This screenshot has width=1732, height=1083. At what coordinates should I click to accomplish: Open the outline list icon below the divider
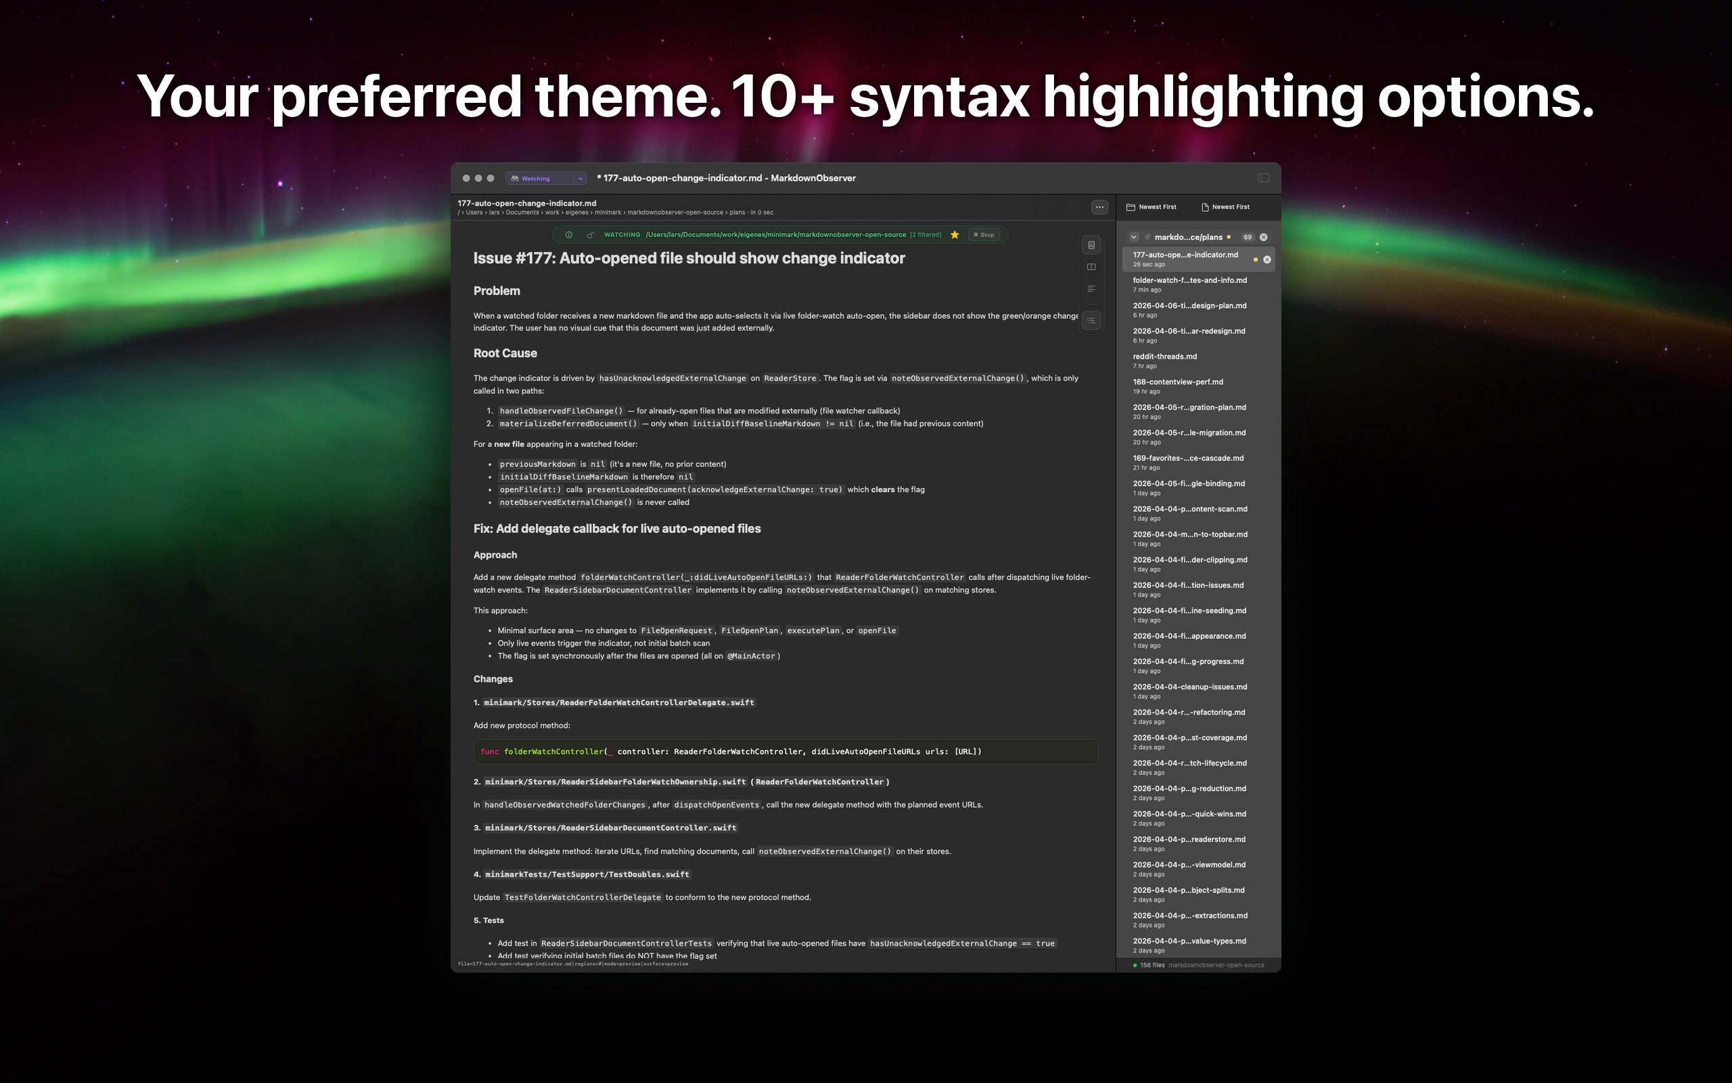[1091, 319]
